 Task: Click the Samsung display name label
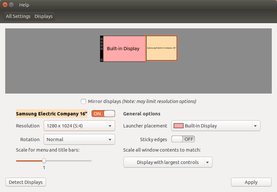[51, 113]
